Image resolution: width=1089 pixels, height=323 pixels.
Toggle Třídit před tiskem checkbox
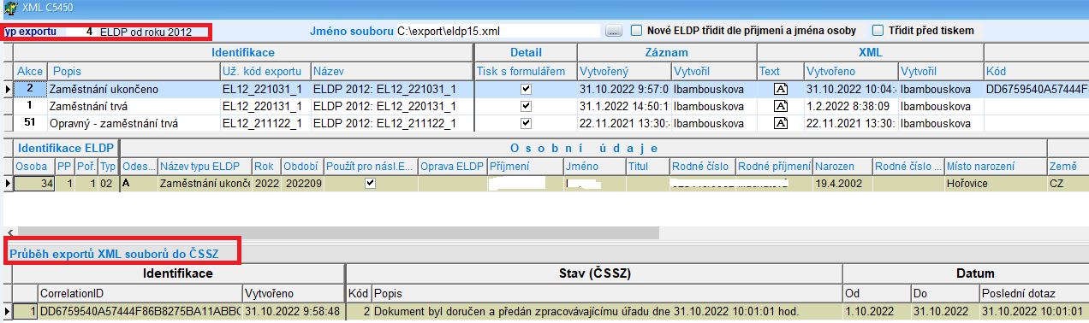877,31
